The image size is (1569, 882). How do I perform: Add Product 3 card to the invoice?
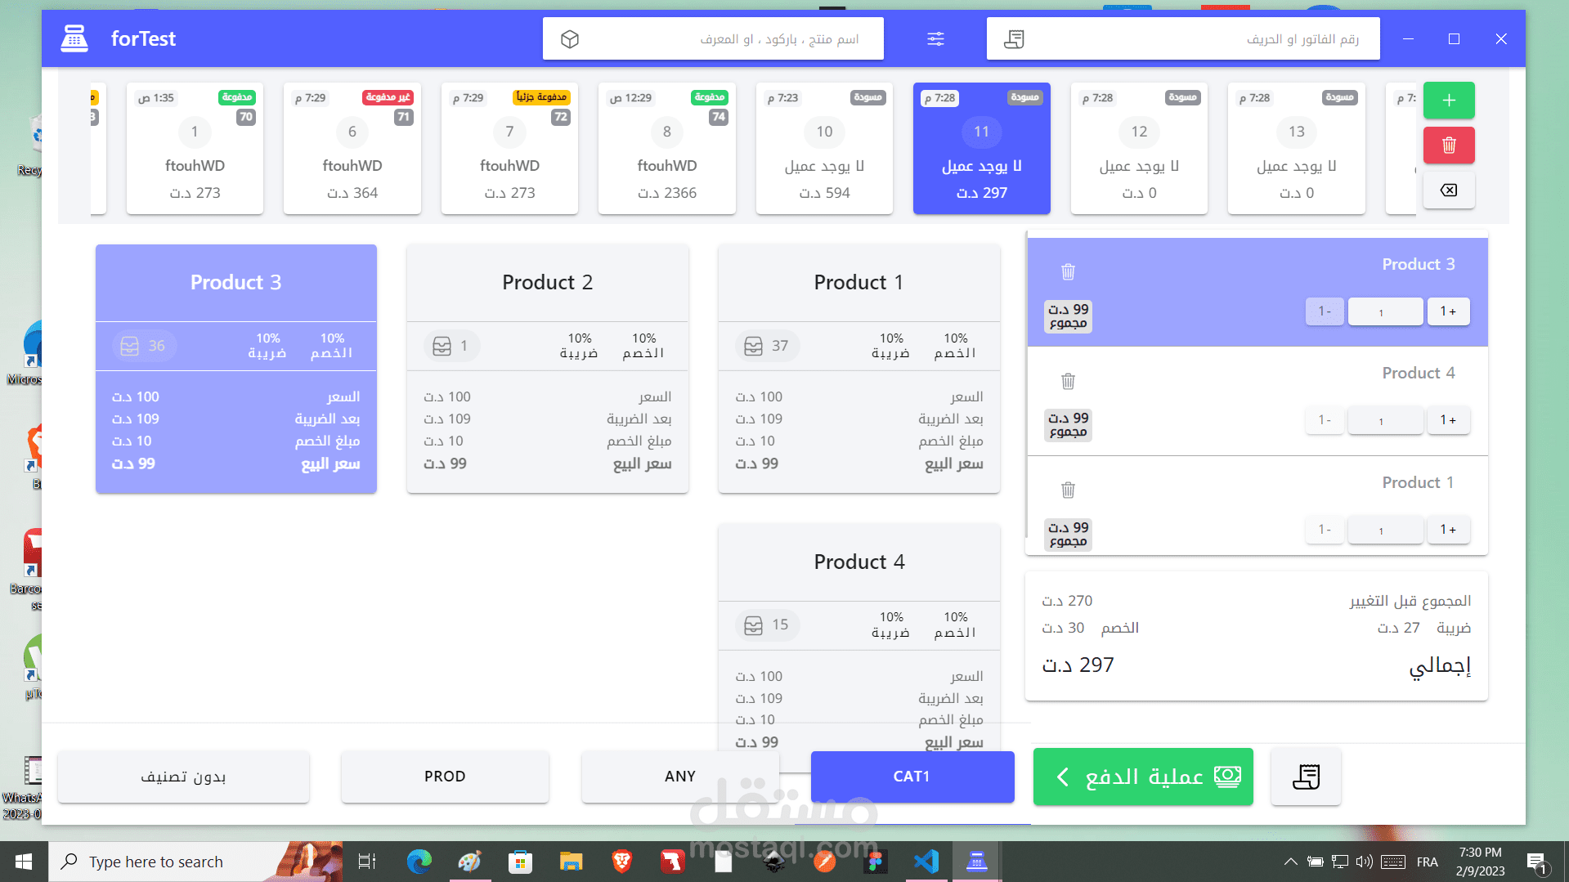[236, 369]
